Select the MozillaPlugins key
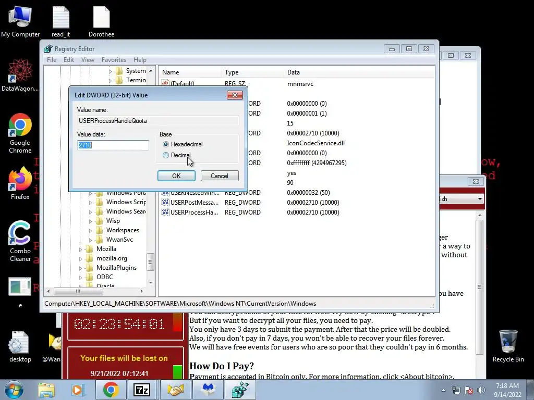The image size is (534, 400). (116, 268)
